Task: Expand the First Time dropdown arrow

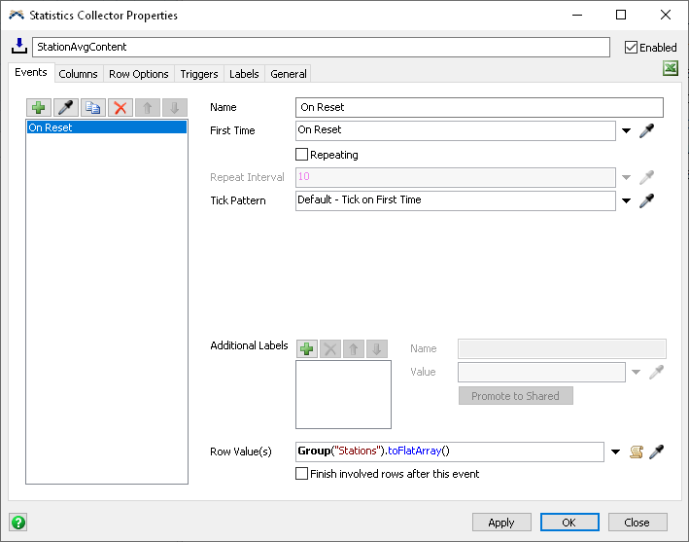Action: click(626, 130)
